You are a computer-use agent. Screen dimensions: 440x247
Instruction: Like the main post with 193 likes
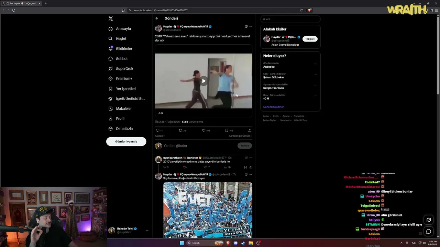click(x=206, y=130)
